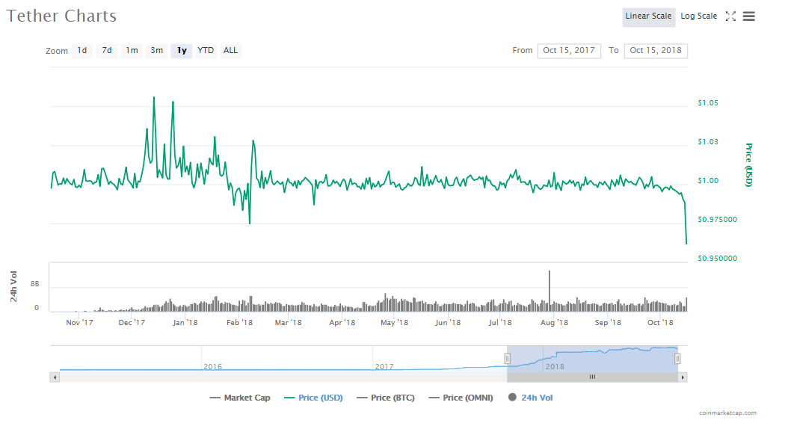The image size is (788, 426).
Task: Click the navigator left scroll arrow
Action: click(x=55, y=377)
